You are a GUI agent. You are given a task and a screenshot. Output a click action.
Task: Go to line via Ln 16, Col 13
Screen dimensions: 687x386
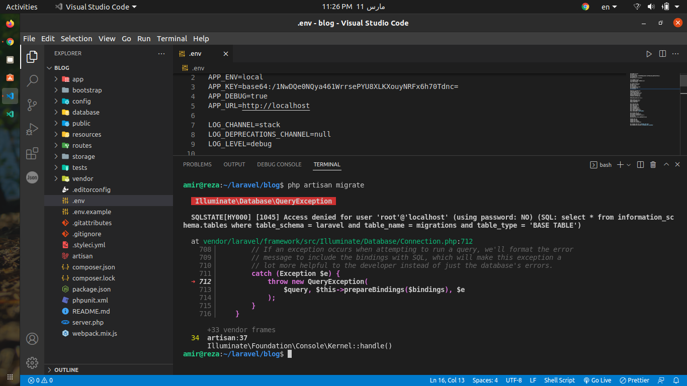tap(447, 380)
